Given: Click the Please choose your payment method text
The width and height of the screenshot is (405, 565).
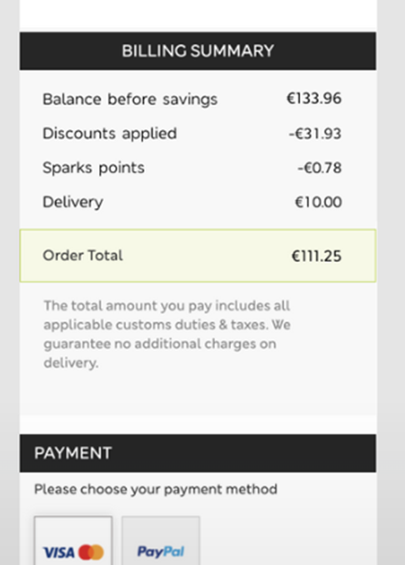Looking at the screenshot, I should [155, 489].
